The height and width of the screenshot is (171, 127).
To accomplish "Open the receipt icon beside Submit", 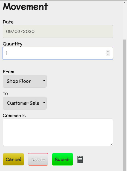I will point(80,160).
